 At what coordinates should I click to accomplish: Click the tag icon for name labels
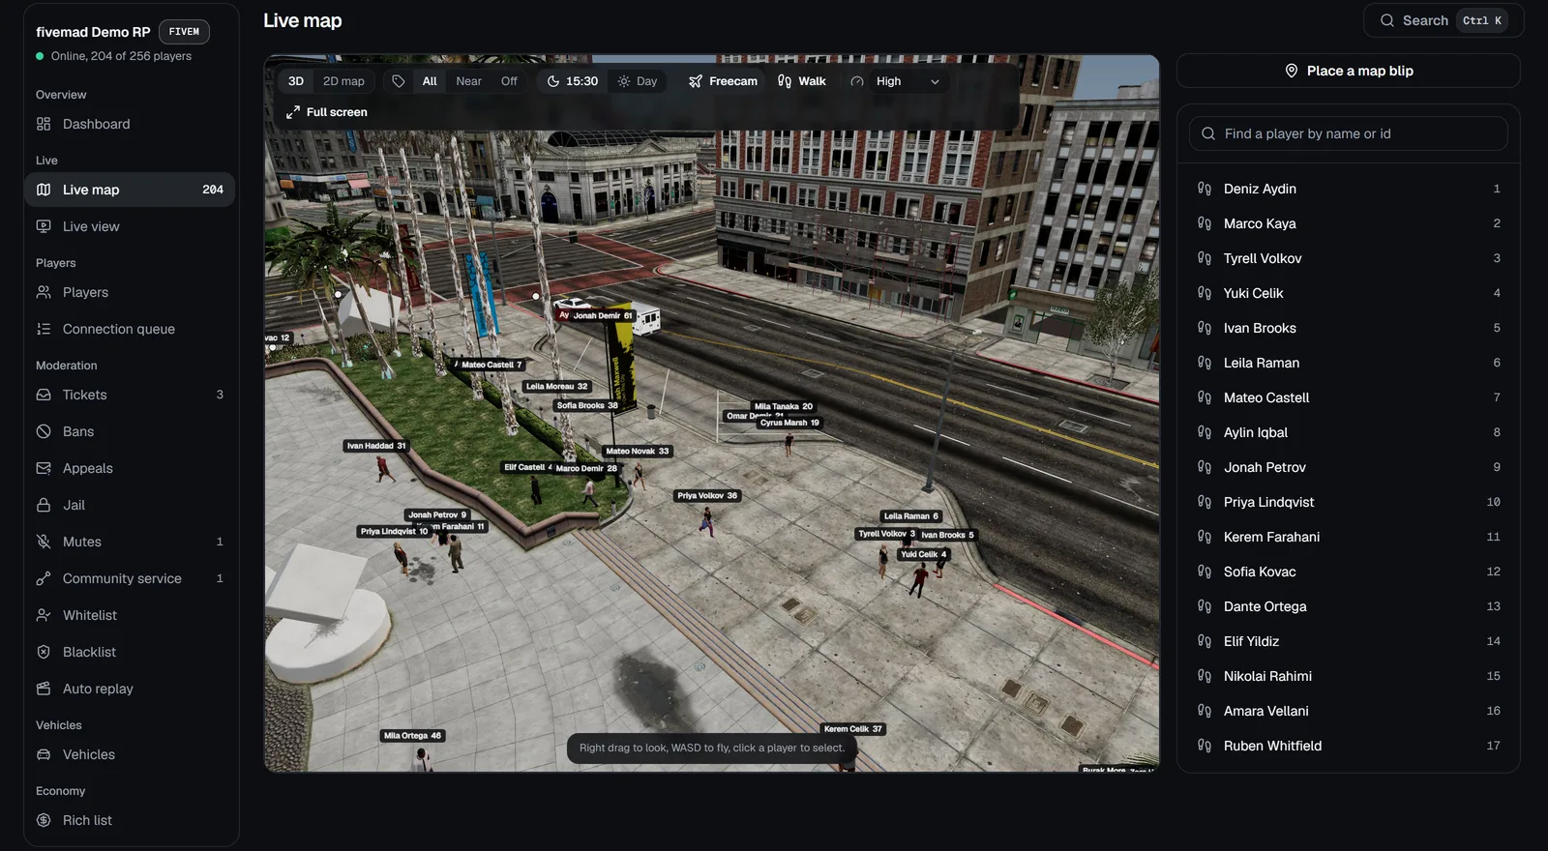pos(399,81)
